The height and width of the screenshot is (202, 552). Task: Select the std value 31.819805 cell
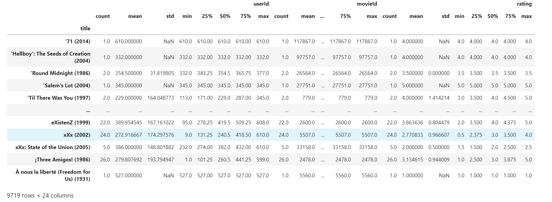click(162, 73)
